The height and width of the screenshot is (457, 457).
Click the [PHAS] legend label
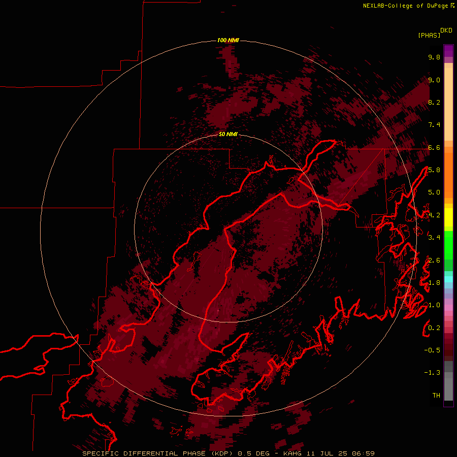click(x=429, y=35)
